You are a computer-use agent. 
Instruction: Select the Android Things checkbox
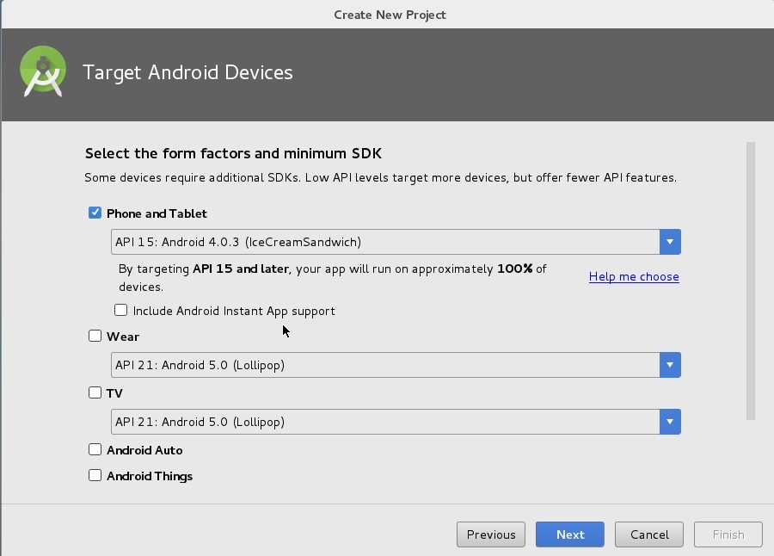(95, 475)
